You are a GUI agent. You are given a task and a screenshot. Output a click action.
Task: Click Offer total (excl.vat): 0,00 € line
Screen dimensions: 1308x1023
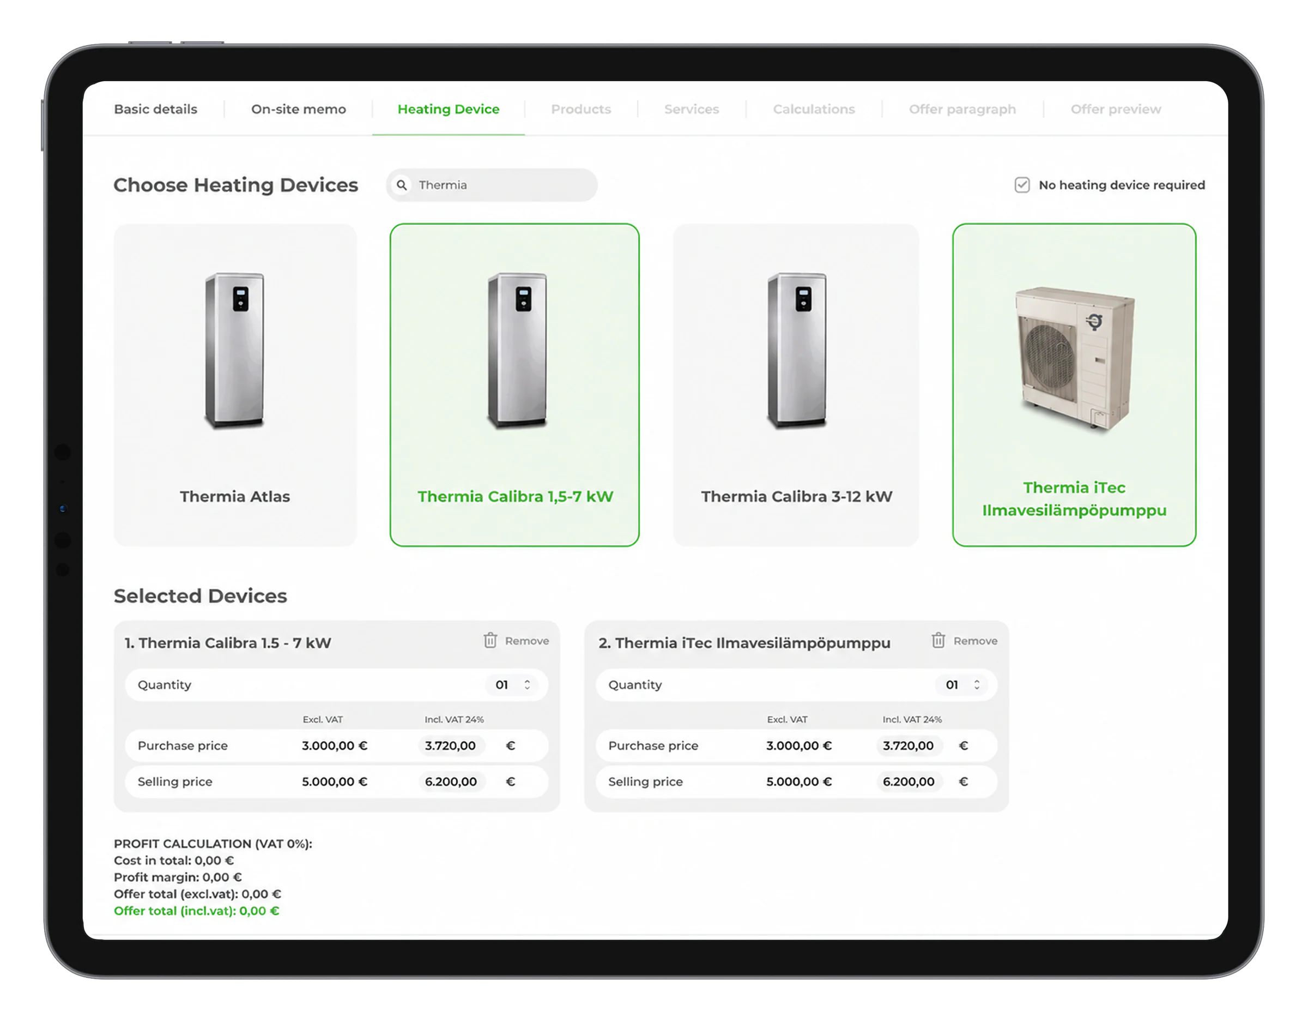pos(198,894)
